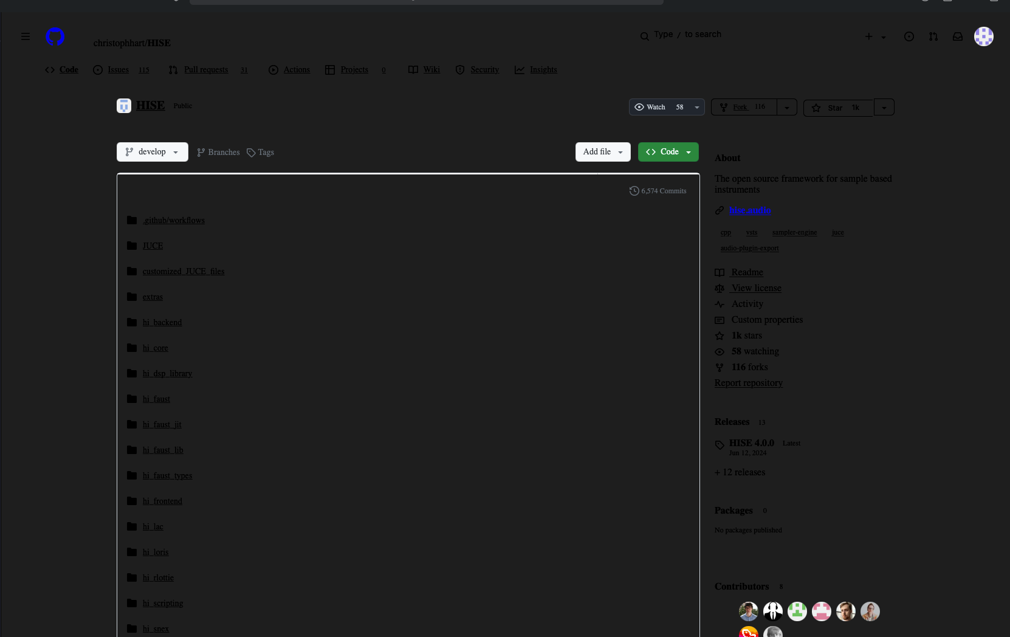Open the hi_snex folder
Viewport: 1010px width, 637px height.
(156, 628)
